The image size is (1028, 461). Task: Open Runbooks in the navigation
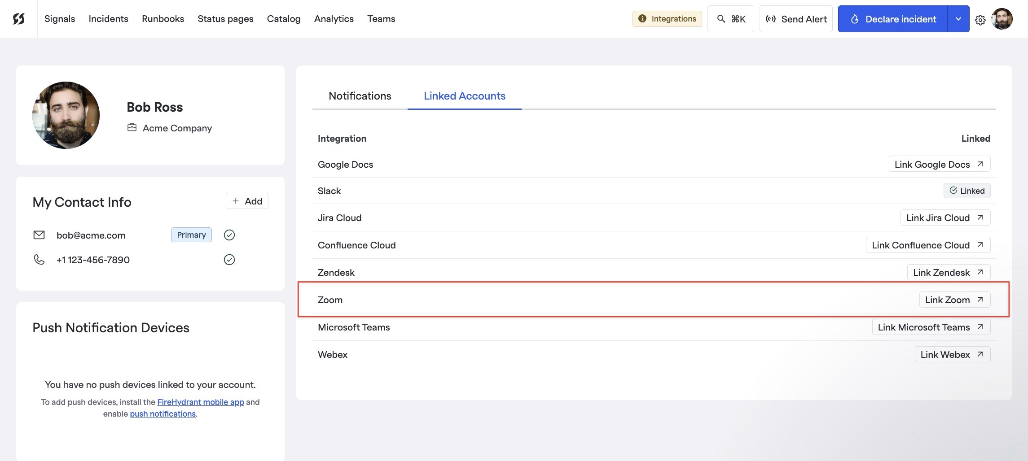[163, 19]
